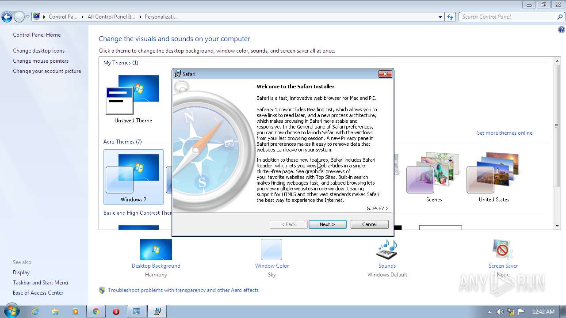Click the Control Pa... breadcrumb segment
The image size is (566, 318).
pos(63,17)
